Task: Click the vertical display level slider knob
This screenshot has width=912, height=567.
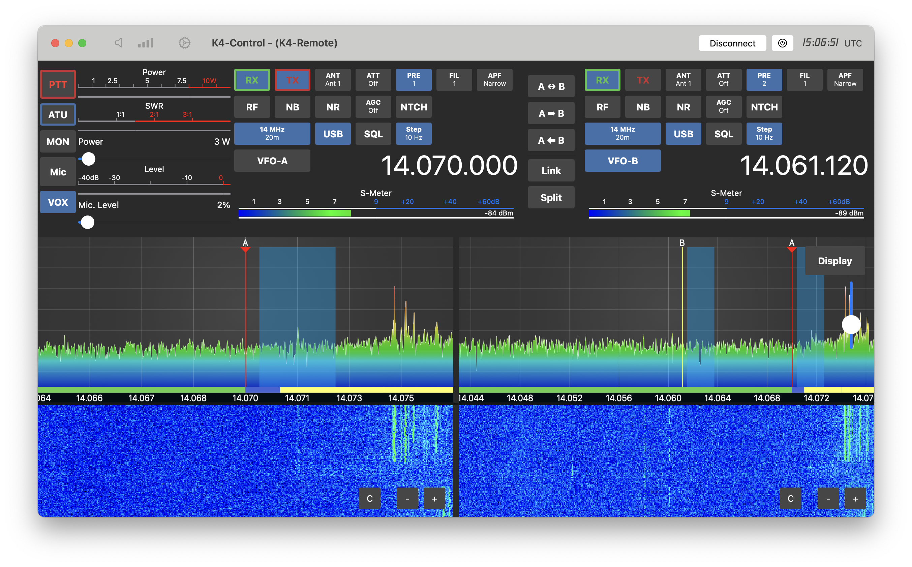Action: pos(851,324)
